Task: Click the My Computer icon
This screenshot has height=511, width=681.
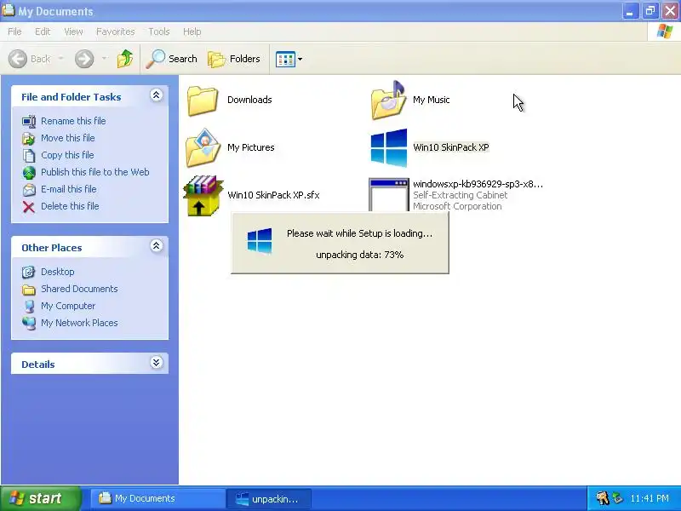Action: (x=29, y=307)
